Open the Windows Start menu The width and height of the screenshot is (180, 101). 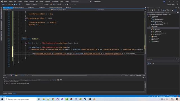click(x=2, y=99)
